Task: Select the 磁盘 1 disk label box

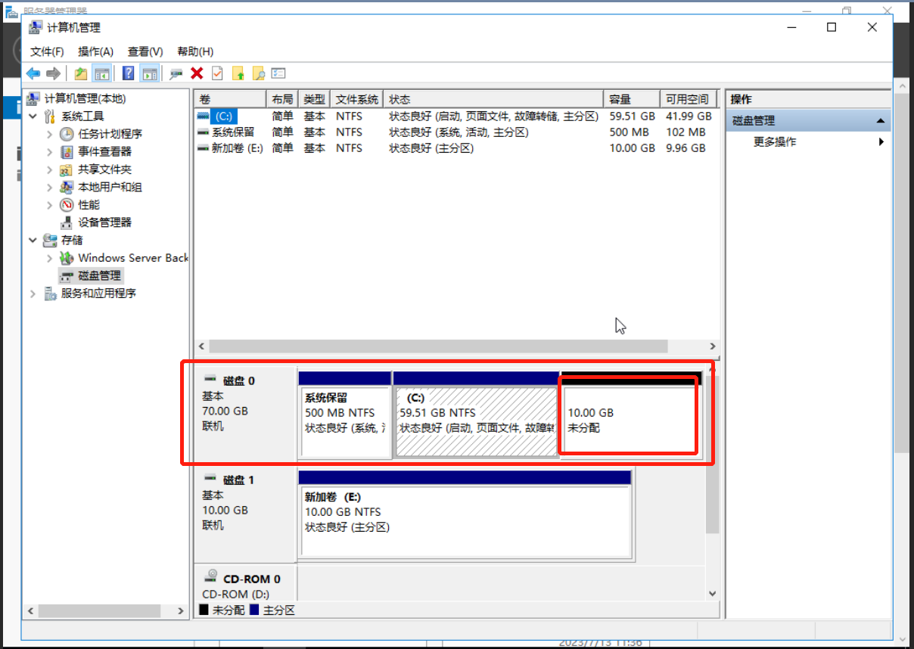Action: [x=245, y=514]
